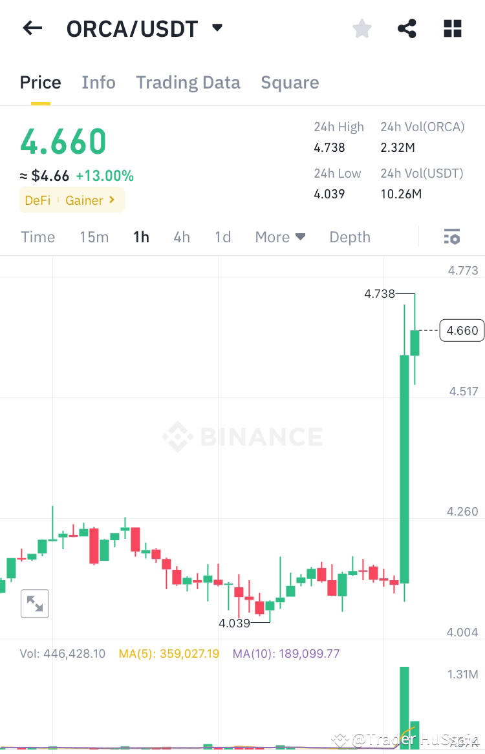Tap the fullscreen expand icon on chart

pyautogui.click(x=34, y=603)
